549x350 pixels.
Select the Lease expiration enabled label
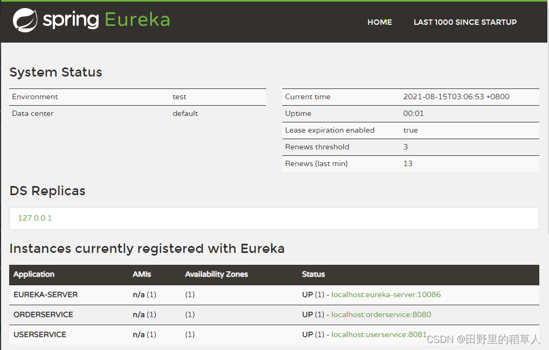click(330, 131)
